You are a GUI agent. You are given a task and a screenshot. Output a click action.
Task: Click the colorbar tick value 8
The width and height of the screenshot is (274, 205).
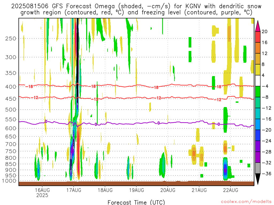[x=263, y=64]
